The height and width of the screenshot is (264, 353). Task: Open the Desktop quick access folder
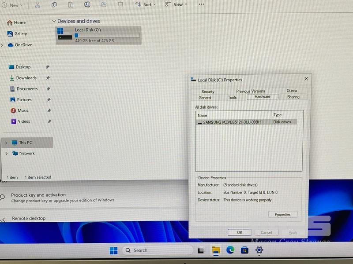click(x=19, y=67)
